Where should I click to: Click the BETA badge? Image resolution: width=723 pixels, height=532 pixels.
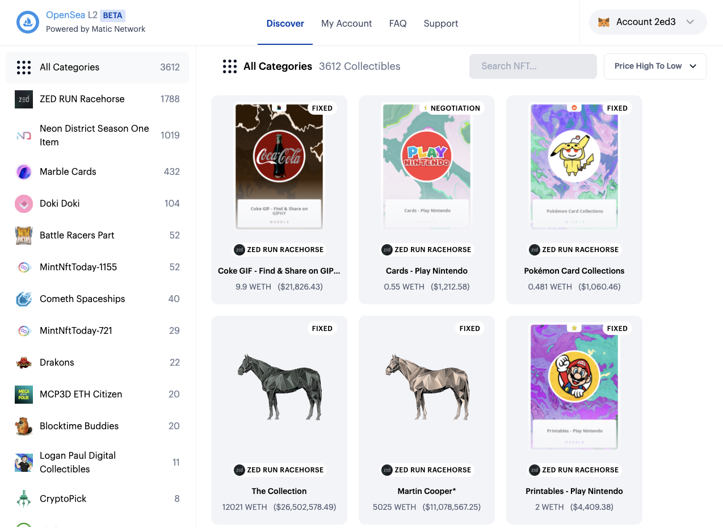pos(113,15)
